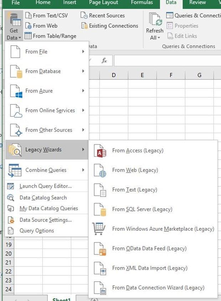221x301 pixels.
Task: Click the From Table/Range grid icon
Action: coord(28,36)
